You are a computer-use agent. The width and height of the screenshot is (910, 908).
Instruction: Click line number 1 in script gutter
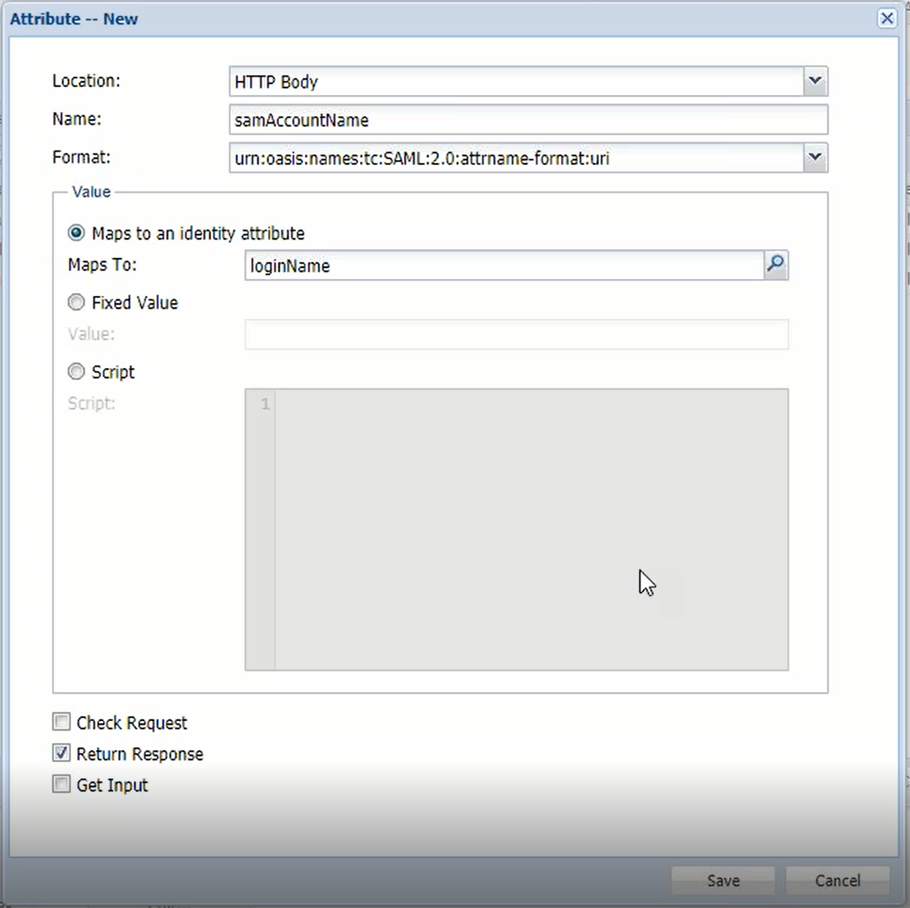[x=264, y=404]
